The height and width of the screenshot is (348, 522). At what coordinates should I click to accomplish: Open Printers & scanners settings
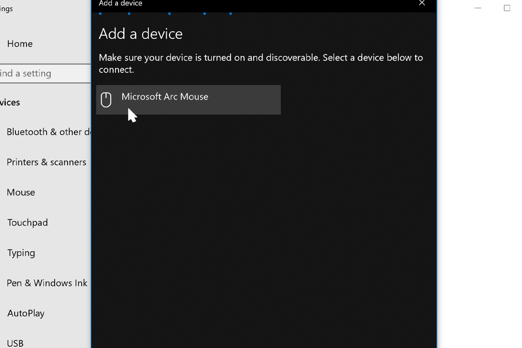click(x=45, y=162)
